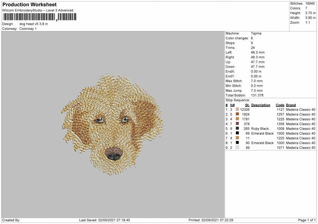Click the color swatch in stop row 3
The image size is (318, 224).
pos(237,119)
